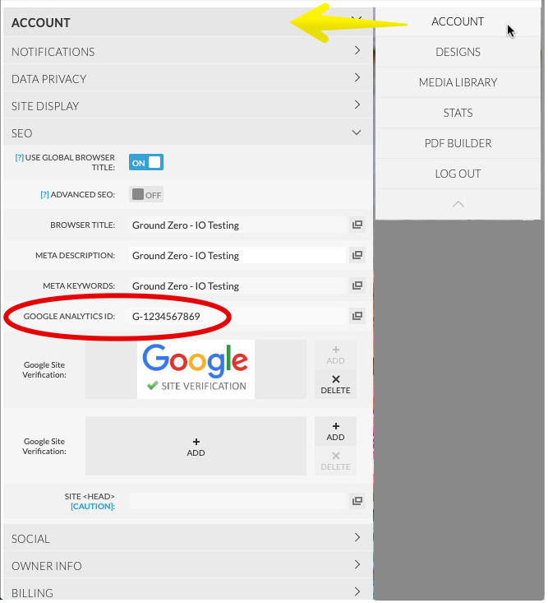Screen dimensions: 548x603
Task: Turn on the Advanced SEO switch
Action: [x=147, y=195]
